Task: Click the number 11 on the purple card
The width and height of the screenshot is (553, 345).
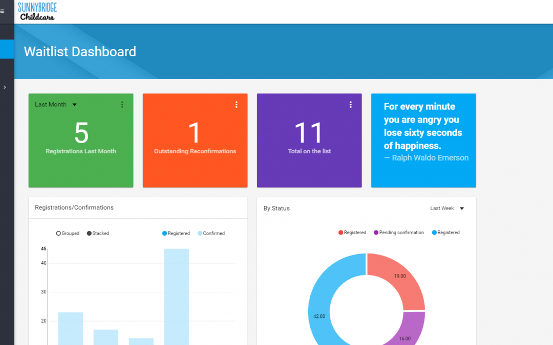Action: (x=309, y=133)
